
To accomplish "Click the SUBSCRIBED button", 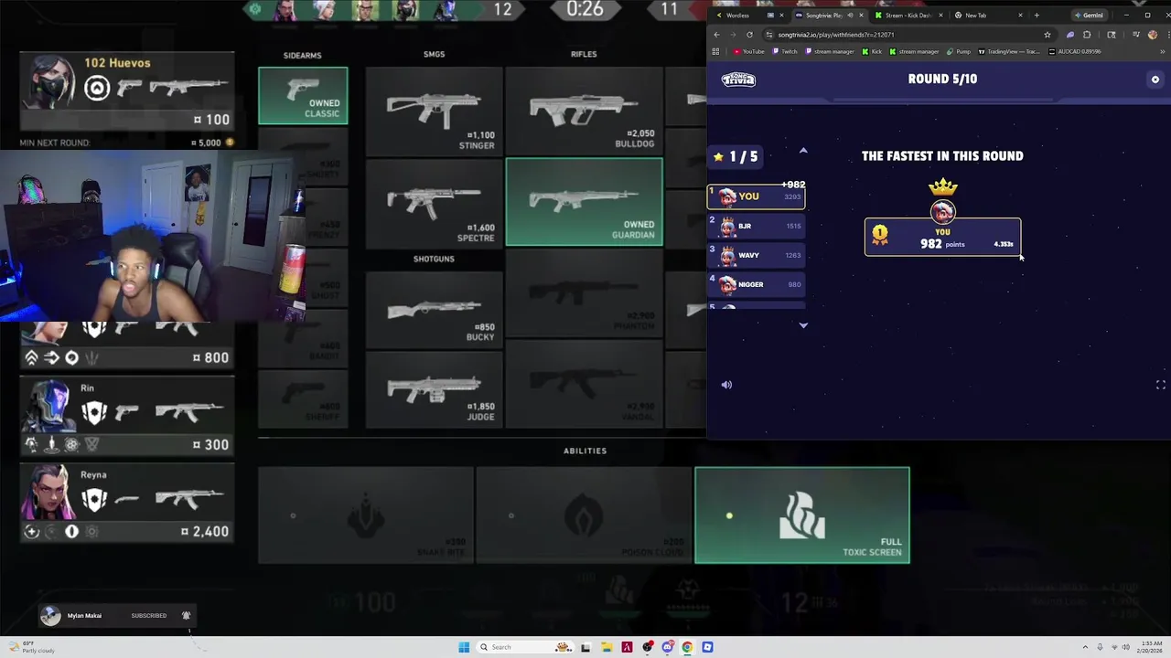I will click(x=148, y=616).
